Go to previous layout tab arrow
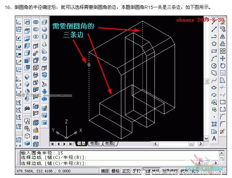This screenshot has width=232, height=178. click(59, 144)
